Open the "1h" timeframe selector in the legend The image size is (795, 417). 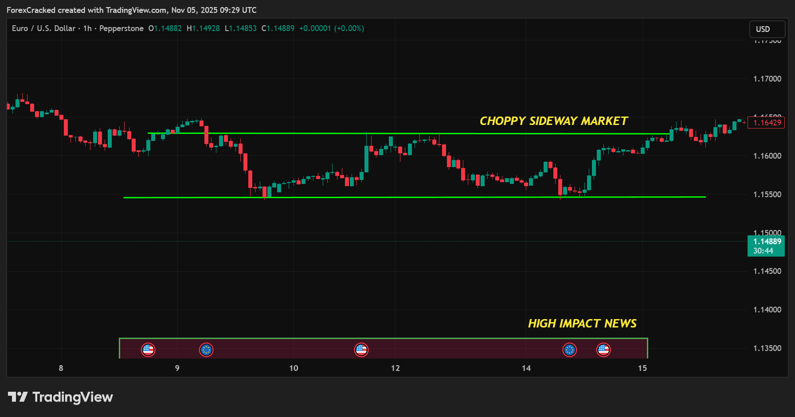pos(87,28)
